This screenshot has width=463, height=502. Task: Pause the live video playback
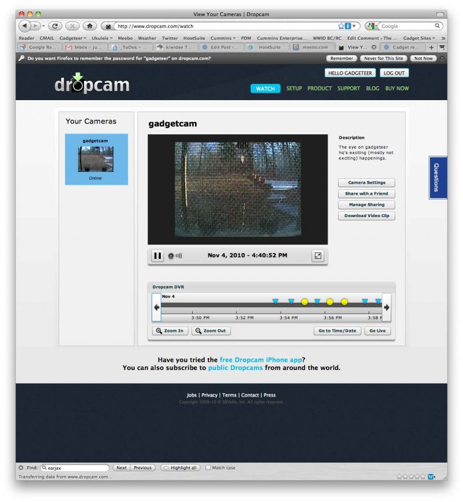coord(157,255)
